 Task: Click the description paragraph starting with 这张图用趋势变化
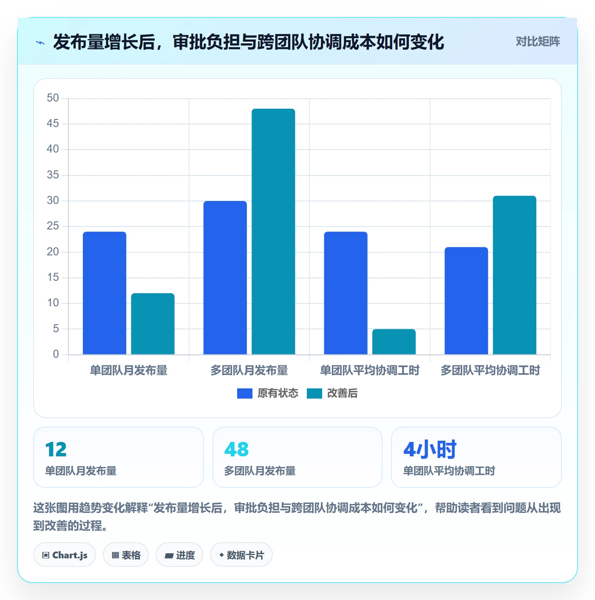[297, 517]
